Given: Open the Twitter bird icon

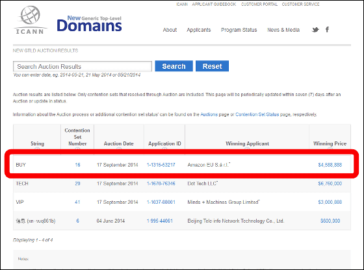Looking at the screenshot, I should [315, 30].
